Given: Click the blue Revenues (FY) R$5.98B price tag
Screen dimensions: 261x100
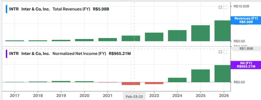Looking at the screenshot, I should (x=246, y=20).
